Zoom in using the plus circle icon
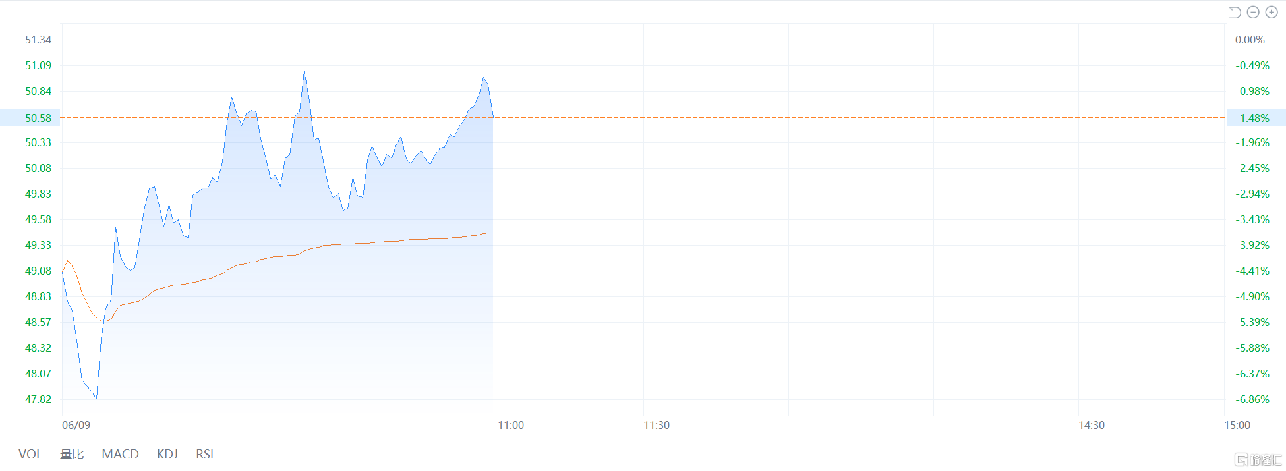 click(1271, 12)
